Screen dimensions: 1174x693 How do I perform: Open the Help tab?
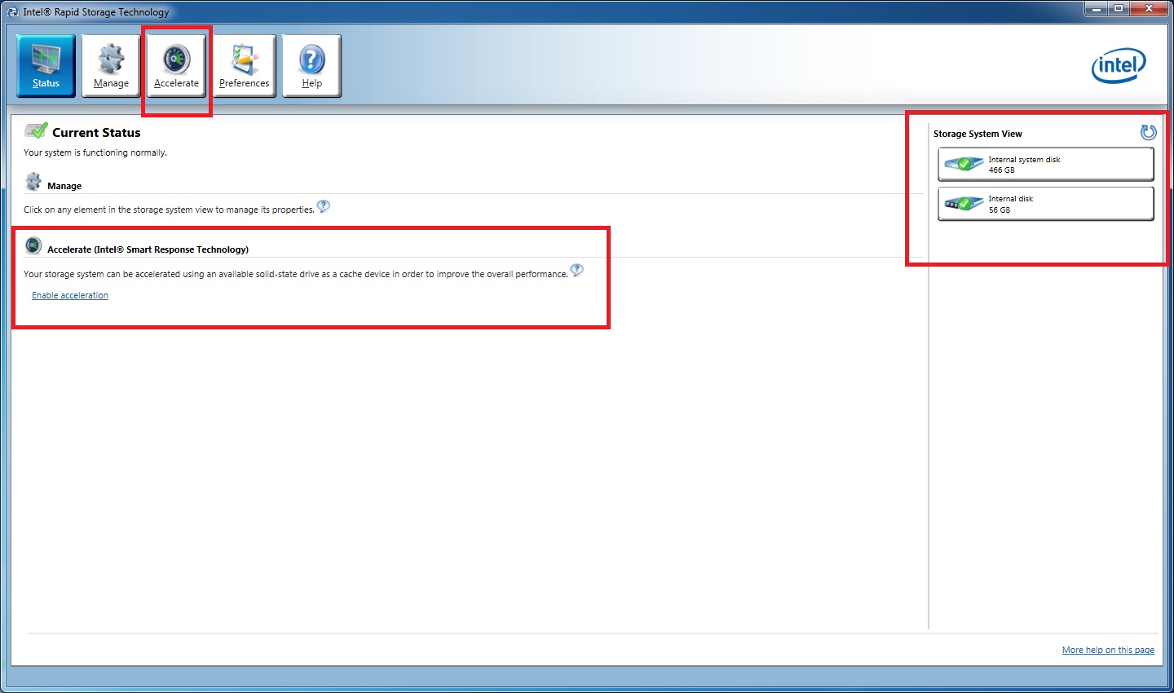pyautogui.click(x=311, y=66)
